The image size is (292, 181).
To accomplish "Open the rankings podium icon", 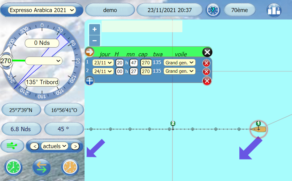I will click(x=274, y=10).
